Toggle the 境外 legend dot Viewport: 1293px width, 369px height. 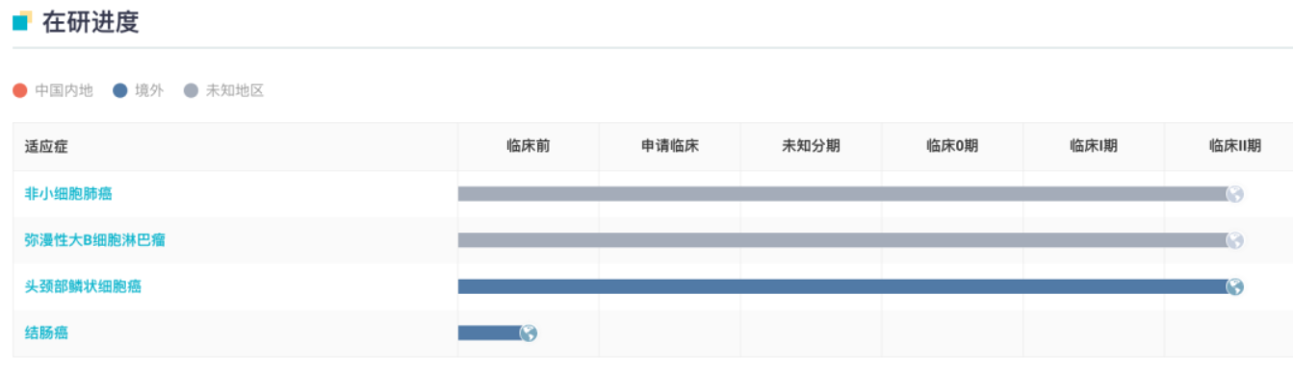tap(120, 91)
